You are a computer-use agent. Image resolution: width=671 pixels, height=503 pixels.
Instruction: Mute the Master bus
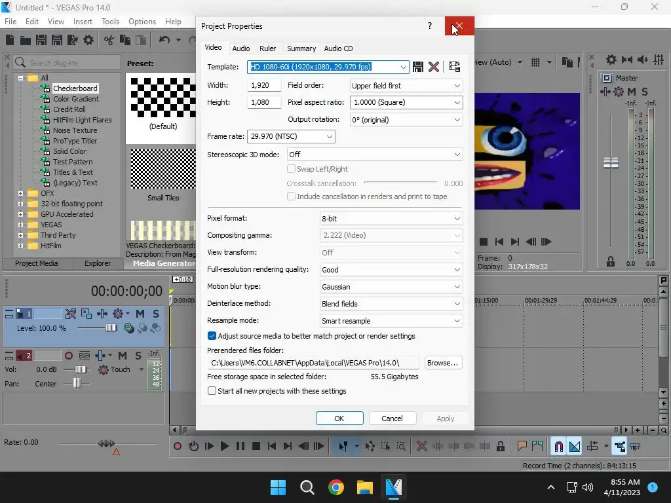tap(631, 92)
